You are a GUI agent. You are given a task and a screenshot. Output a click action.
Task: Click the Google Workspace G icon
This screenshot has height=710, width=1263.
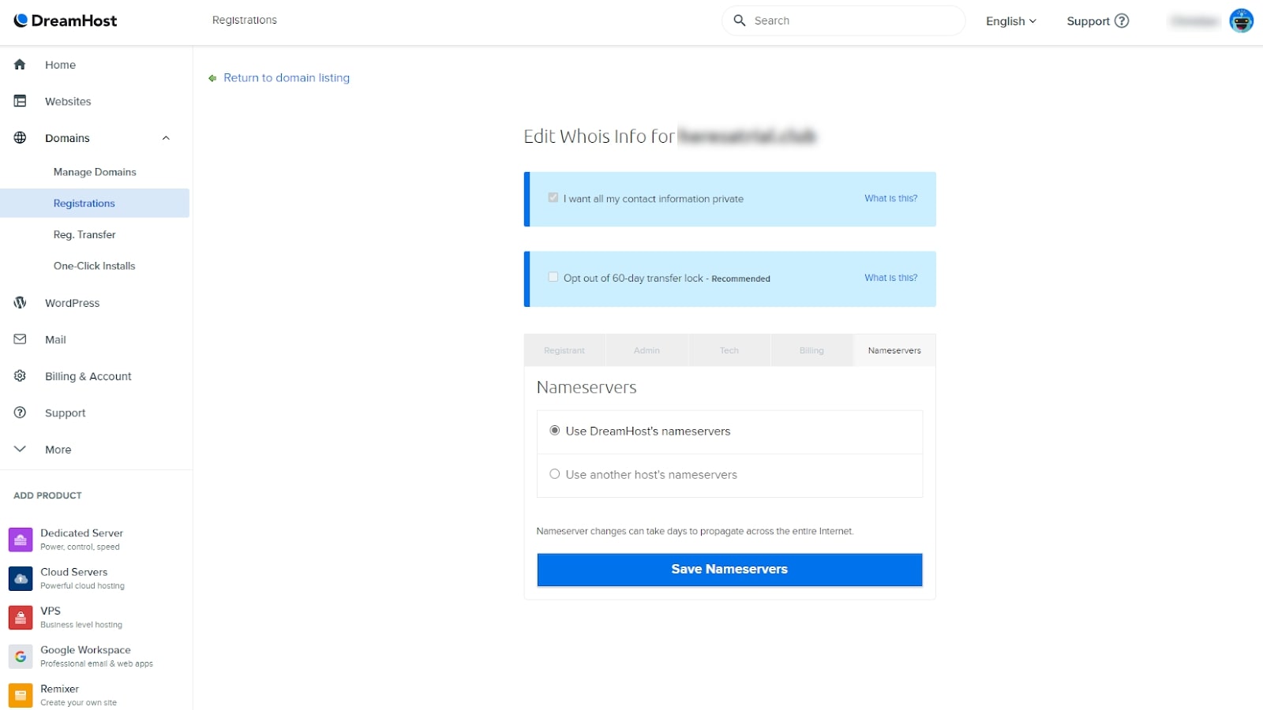(x=21, y=656)
